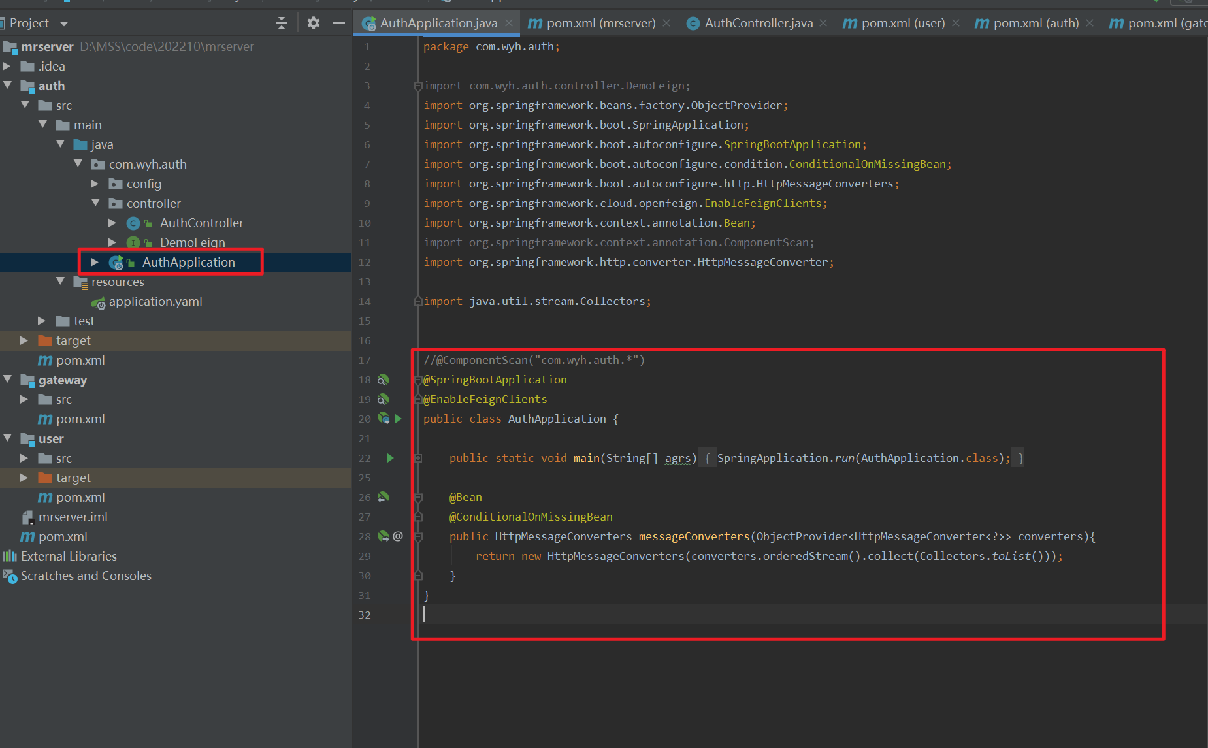The height and width of the screenshot is (748, 1208).
Task: Open the Project view dropdown
Action: 63,24
